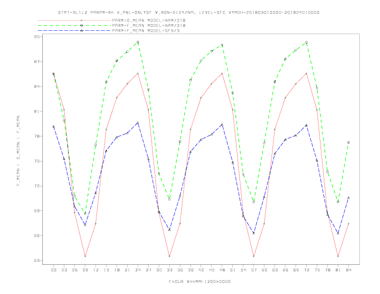Image resolution: width=380 pixels, height=294 pixels.
Task: Click x-axis tick label 48
Action: tap(222, 270)
